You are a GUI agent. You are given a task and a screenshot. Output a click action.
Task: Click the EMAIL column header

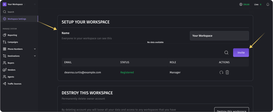68,62
